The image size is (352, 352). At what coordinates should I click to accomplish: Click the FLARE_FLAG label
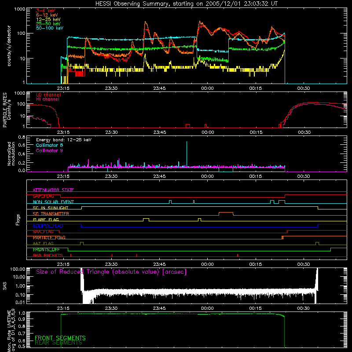46,220
